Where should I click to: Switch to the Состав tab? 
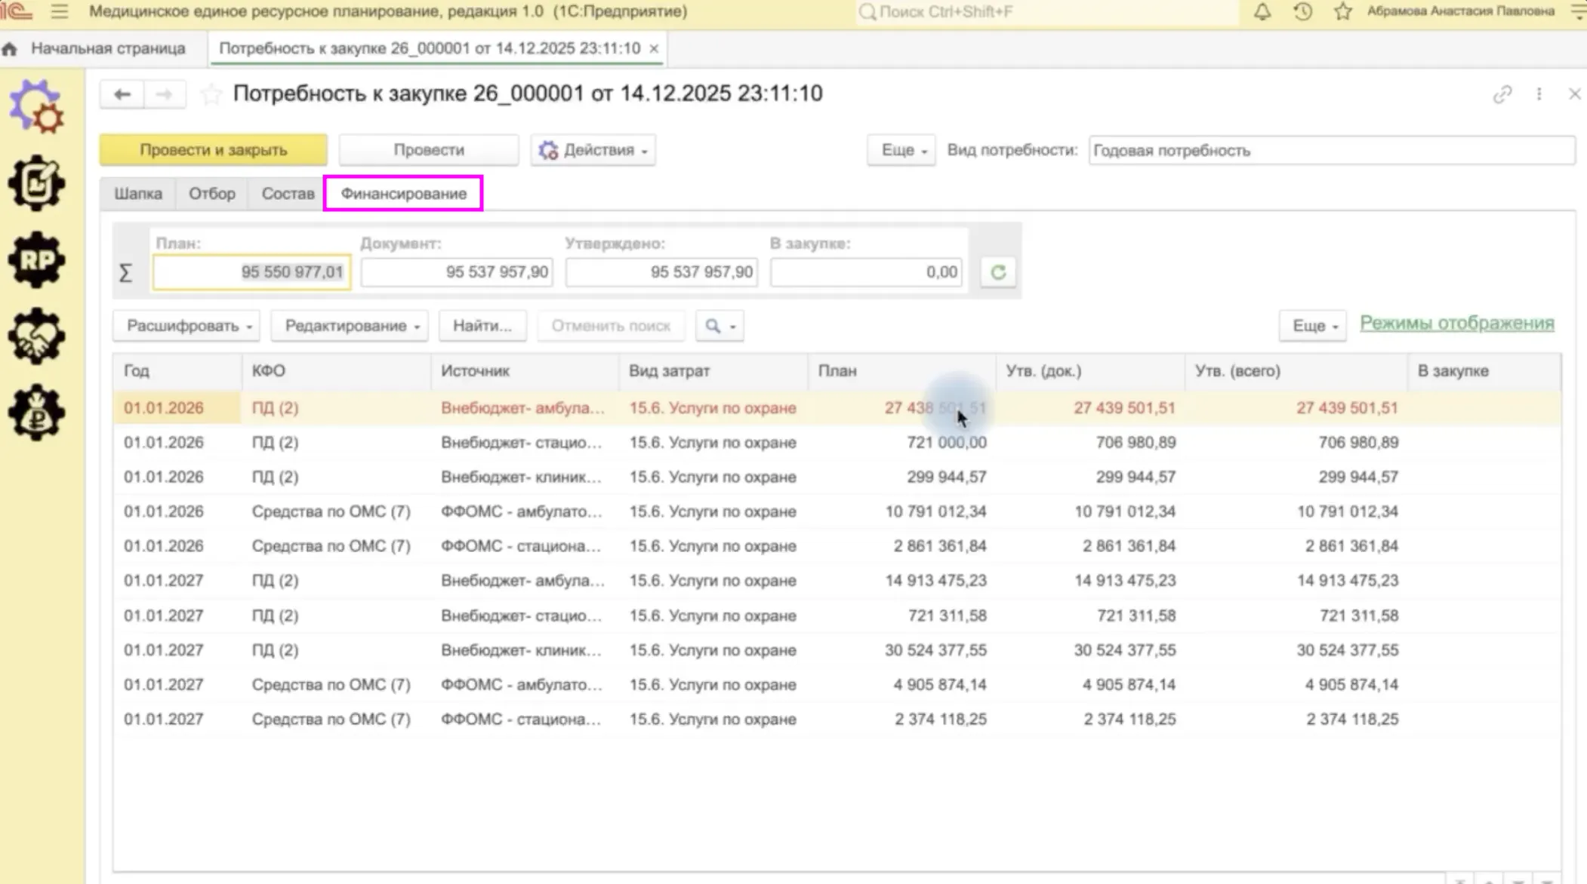pyautogui.click(x=288, y=194)
